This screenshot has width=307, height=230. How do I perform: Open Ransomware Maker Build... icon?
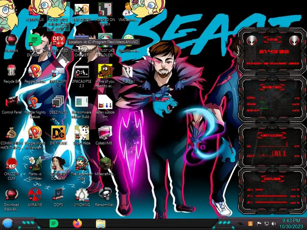point(82,107)
